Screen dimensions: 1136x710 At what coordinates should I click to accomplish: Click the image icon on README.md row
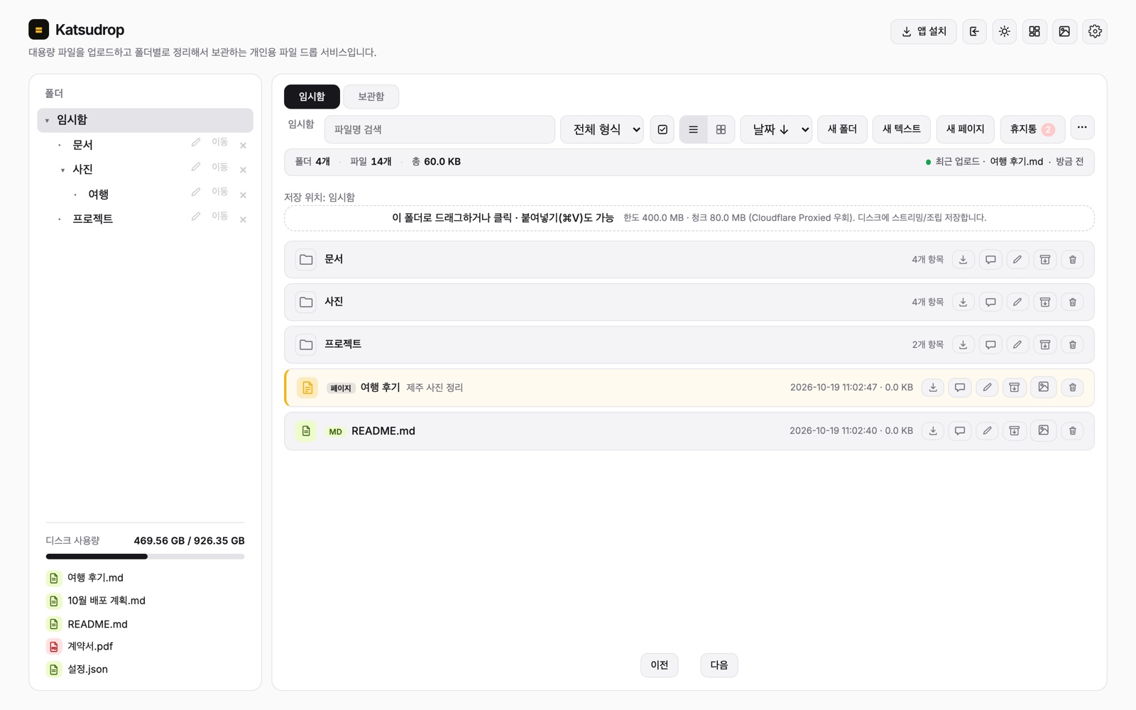pos(1044,430)
